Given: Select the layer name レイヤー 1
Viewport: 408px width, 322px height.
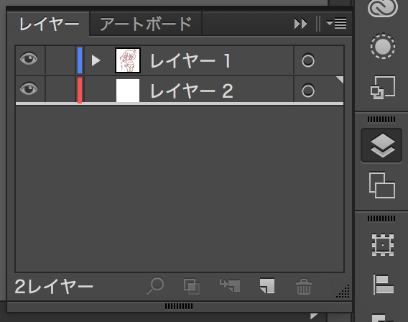Looking at the screenshot, I should click(190, 60).
